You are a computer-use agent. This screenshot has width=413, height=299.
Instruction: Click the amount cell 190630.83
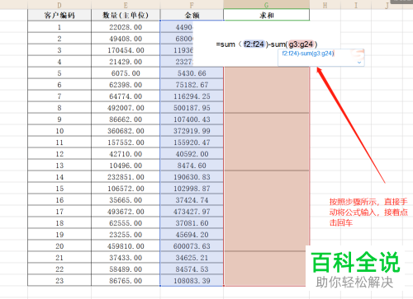(x=192, y=177)
